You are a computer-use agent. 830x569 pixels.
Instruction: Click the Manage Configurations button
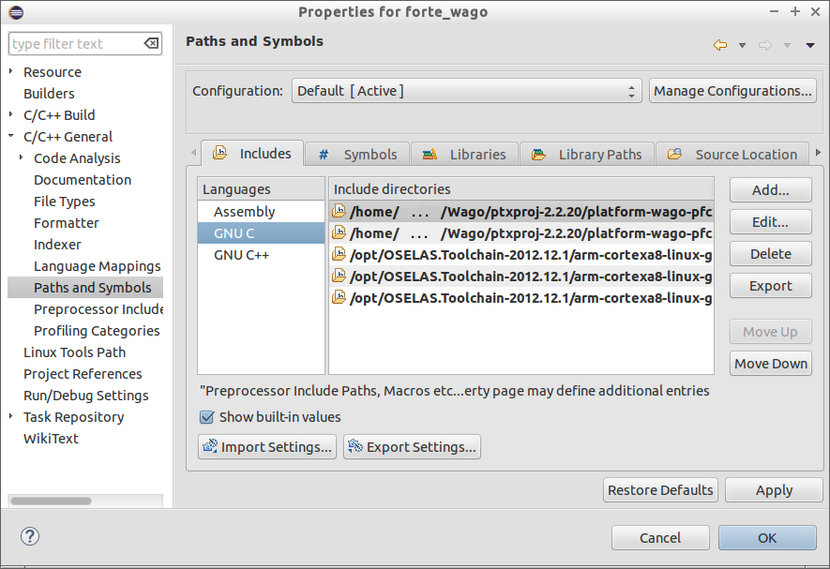click(732, 91)
